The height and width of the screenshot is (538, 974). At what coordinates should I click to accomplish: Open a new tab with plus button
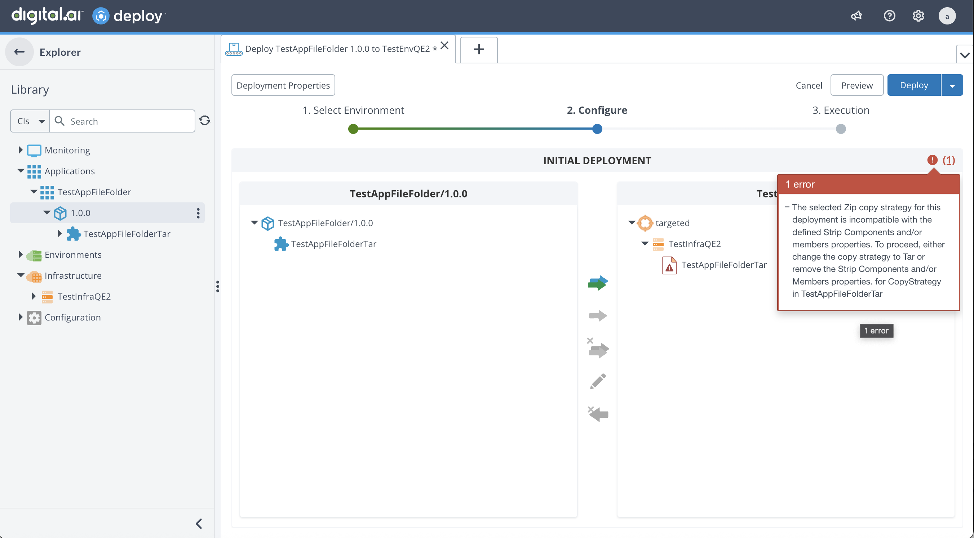click(x=478, y=49)
